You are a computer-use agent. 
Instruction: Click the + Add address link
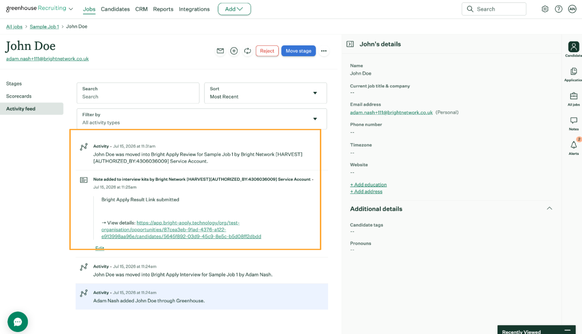(x=366, y=191)
